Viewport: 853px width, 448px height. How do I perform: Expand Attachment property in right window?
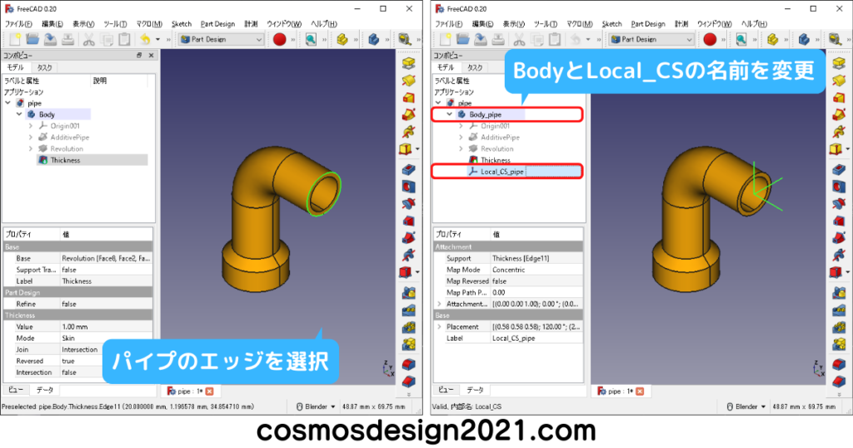tap(439, 304)
